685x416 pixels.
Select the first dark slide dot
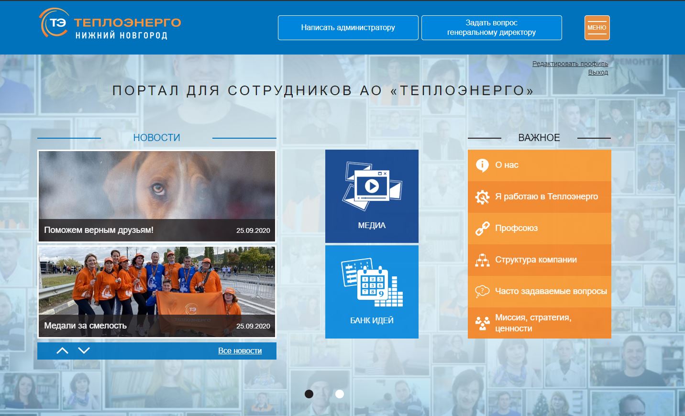coord(309,394)
